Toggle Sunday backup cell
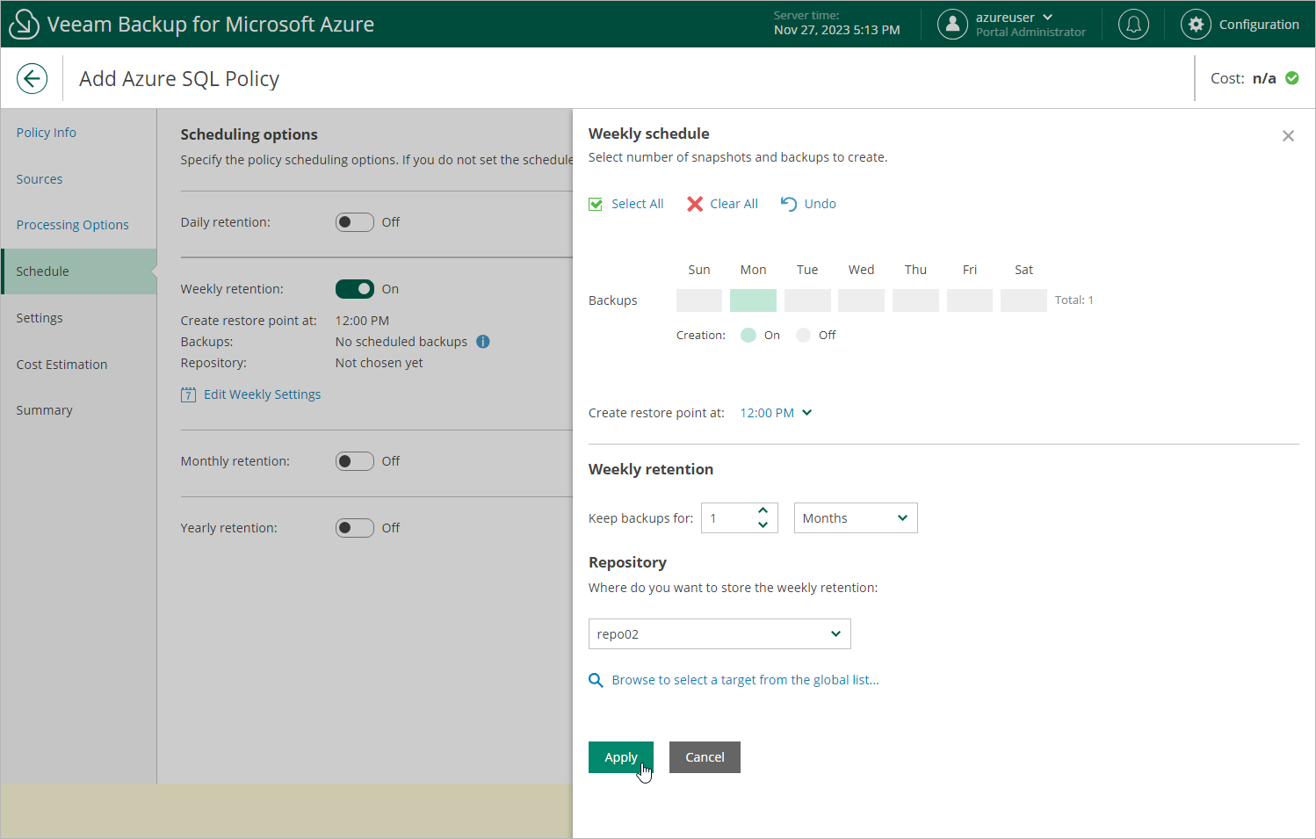This screenshot has height=839, width=1316. coord(699,300)
